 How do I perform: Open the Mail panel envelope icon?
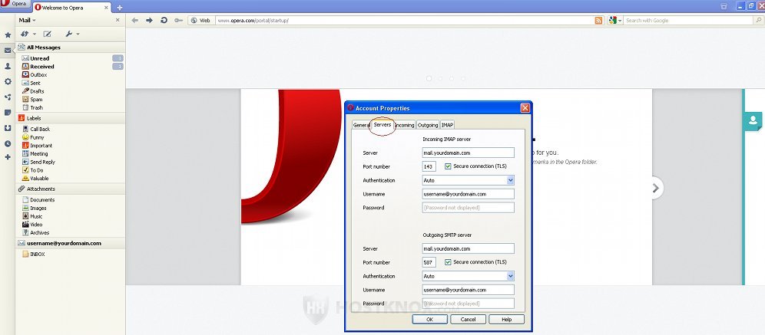[x=8, y=50]
